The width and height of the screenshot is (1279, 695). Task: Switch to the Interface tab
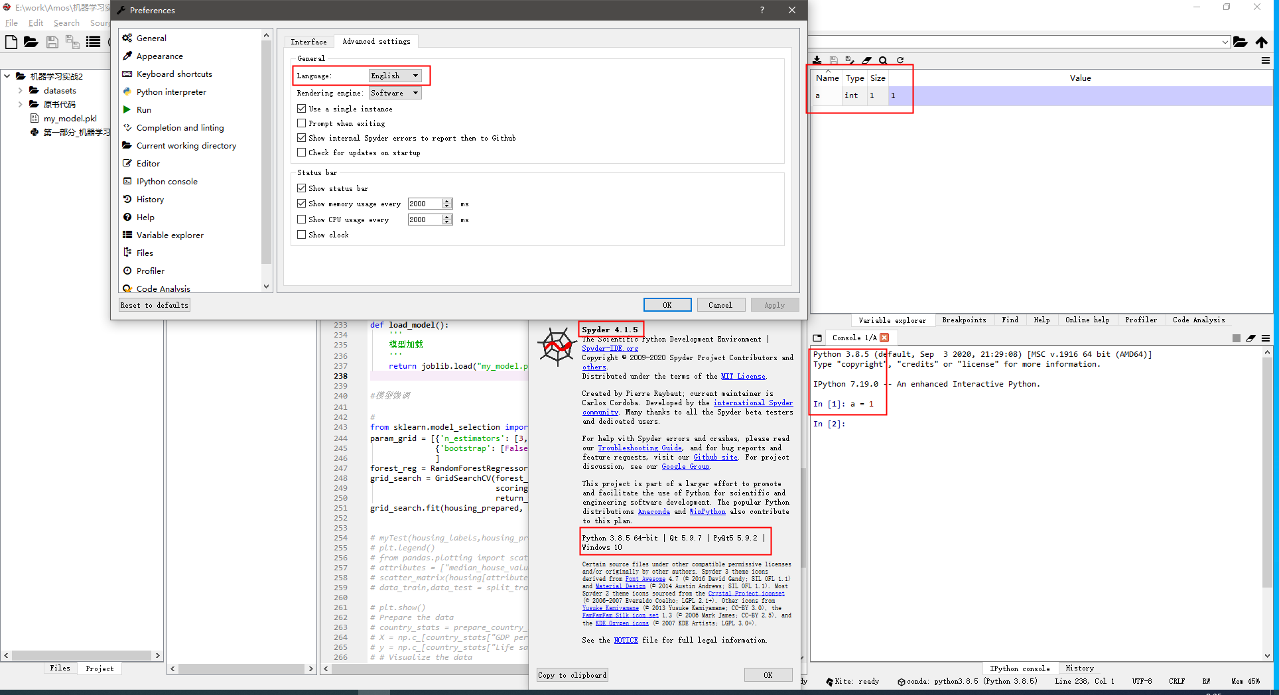tap(308, 41)
